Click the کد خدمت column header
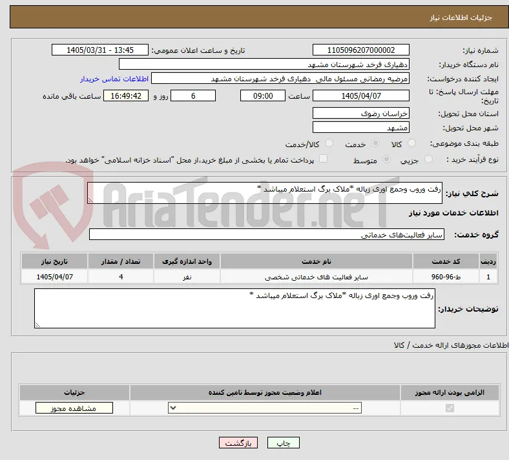The height and width of the screenshot is (460, 509). click(x=446, y=261)
